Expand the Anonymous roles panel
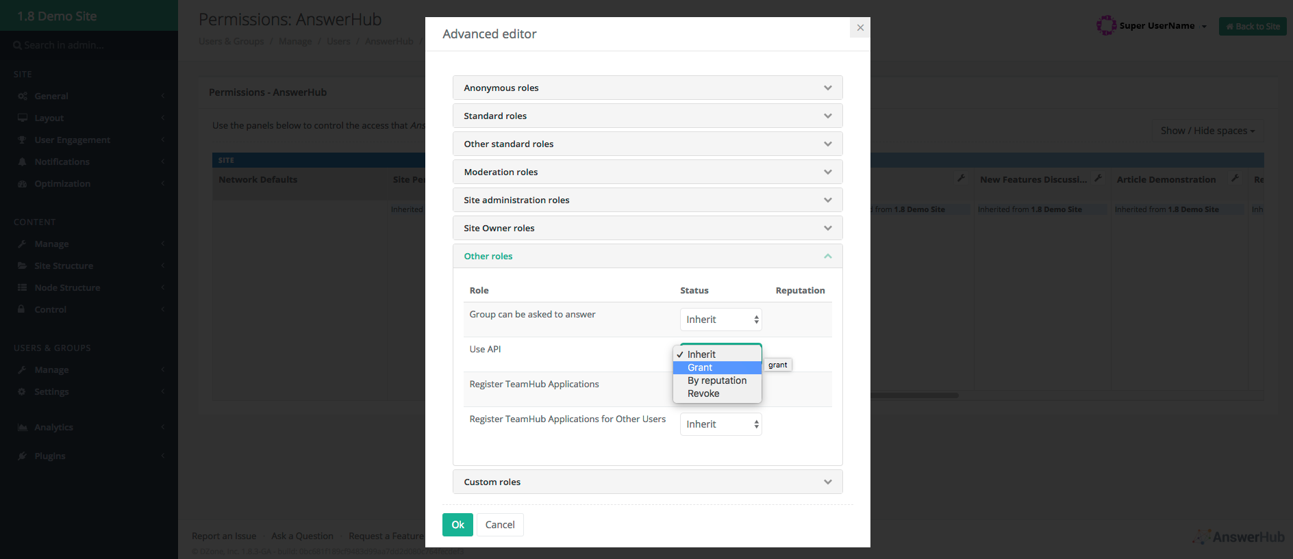 (647, 88)
